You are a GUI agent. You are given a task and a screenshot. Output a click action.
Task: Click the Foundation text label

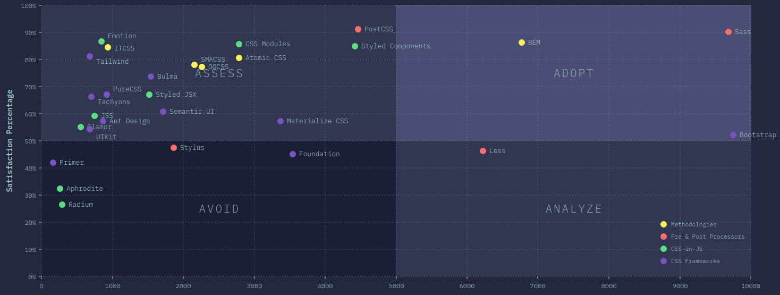coord(319,154)
